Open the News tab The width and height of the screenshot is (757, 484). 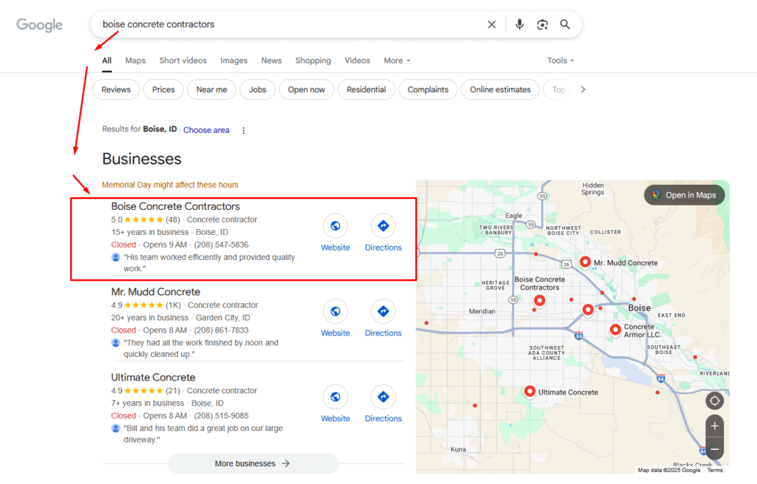coord(271,61)
